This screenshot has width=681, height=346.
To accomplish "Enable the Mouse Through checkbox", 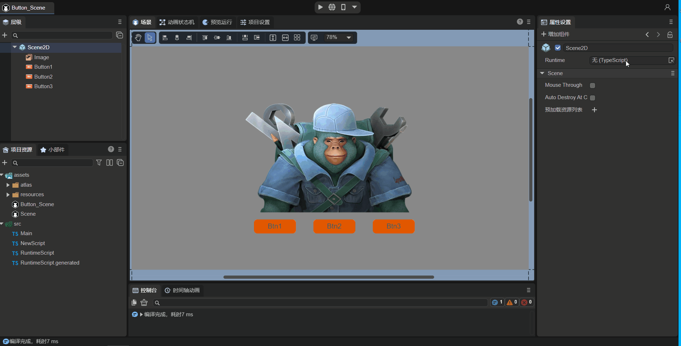I will coord(592,85).
